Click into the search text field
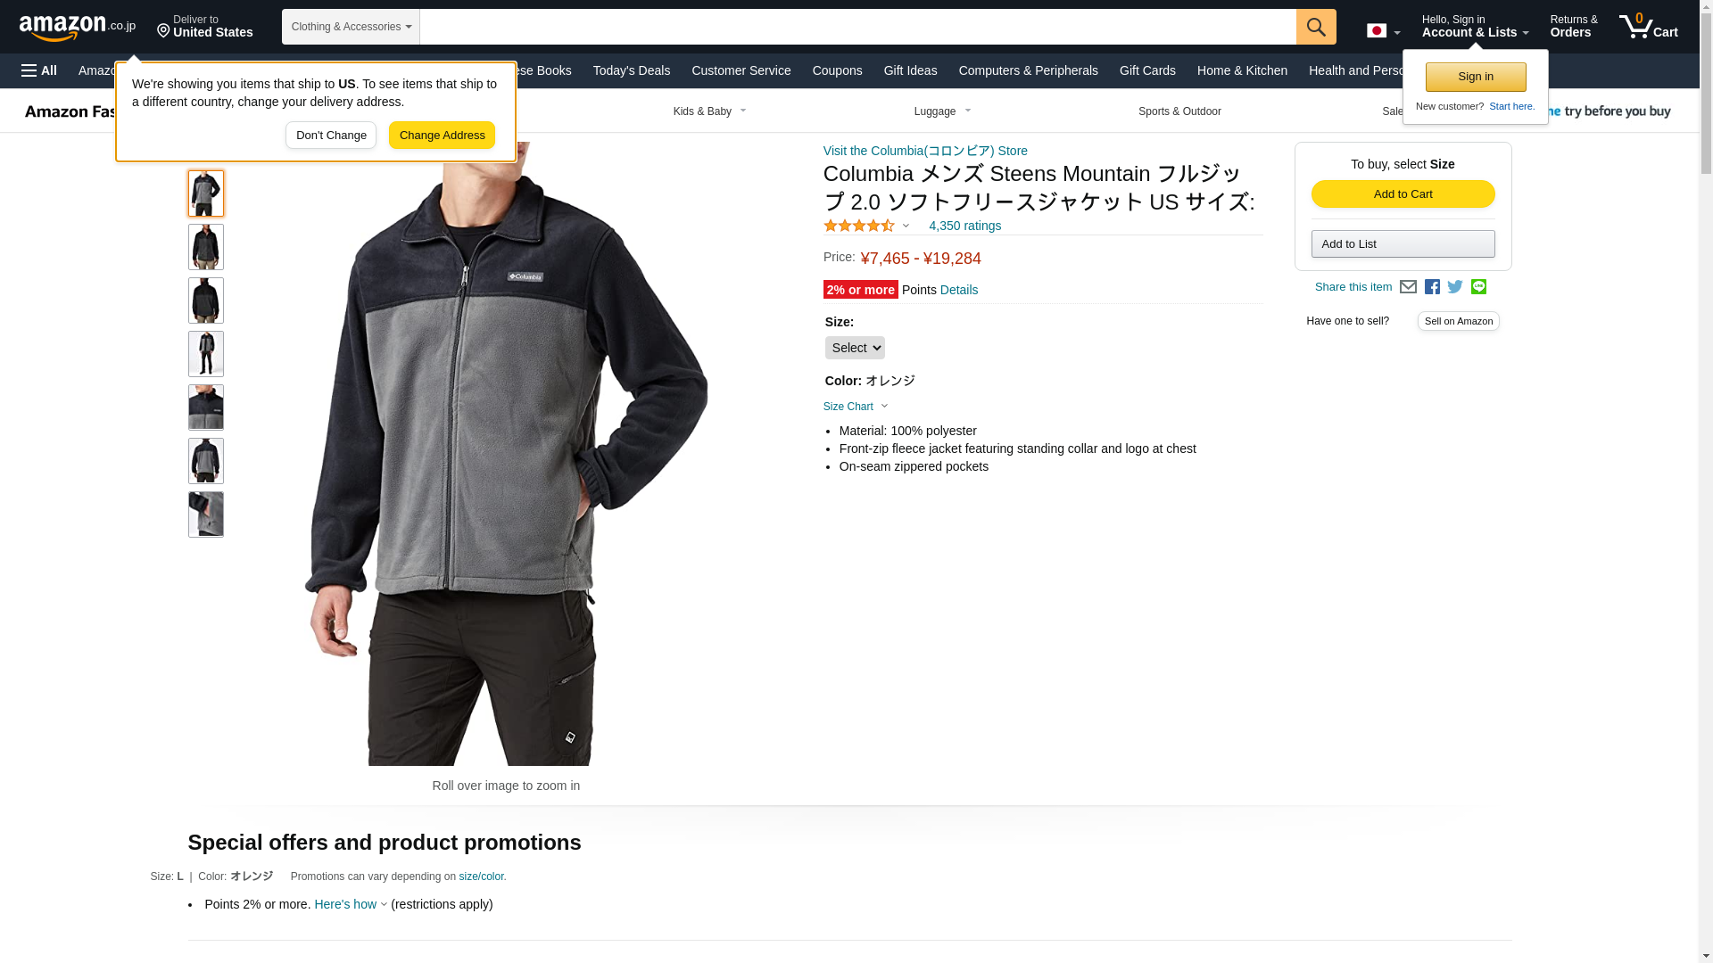 pyautogui.click(x=857, y=27)
